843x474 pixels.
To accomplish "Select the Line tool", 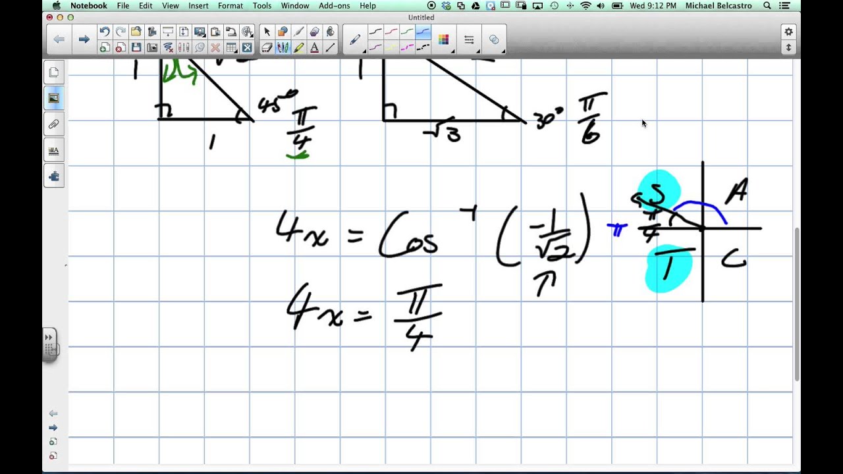I will click(330, 47).
